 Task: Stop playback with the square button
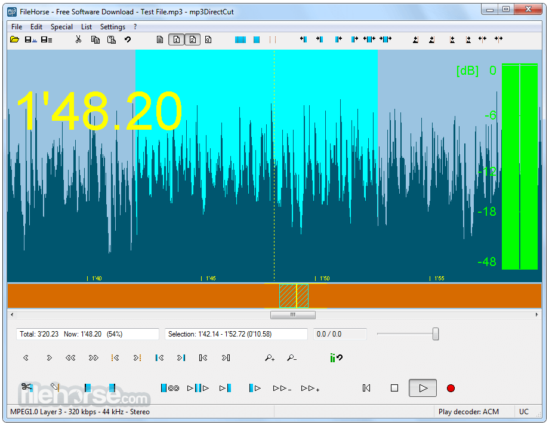click(394, 388)
